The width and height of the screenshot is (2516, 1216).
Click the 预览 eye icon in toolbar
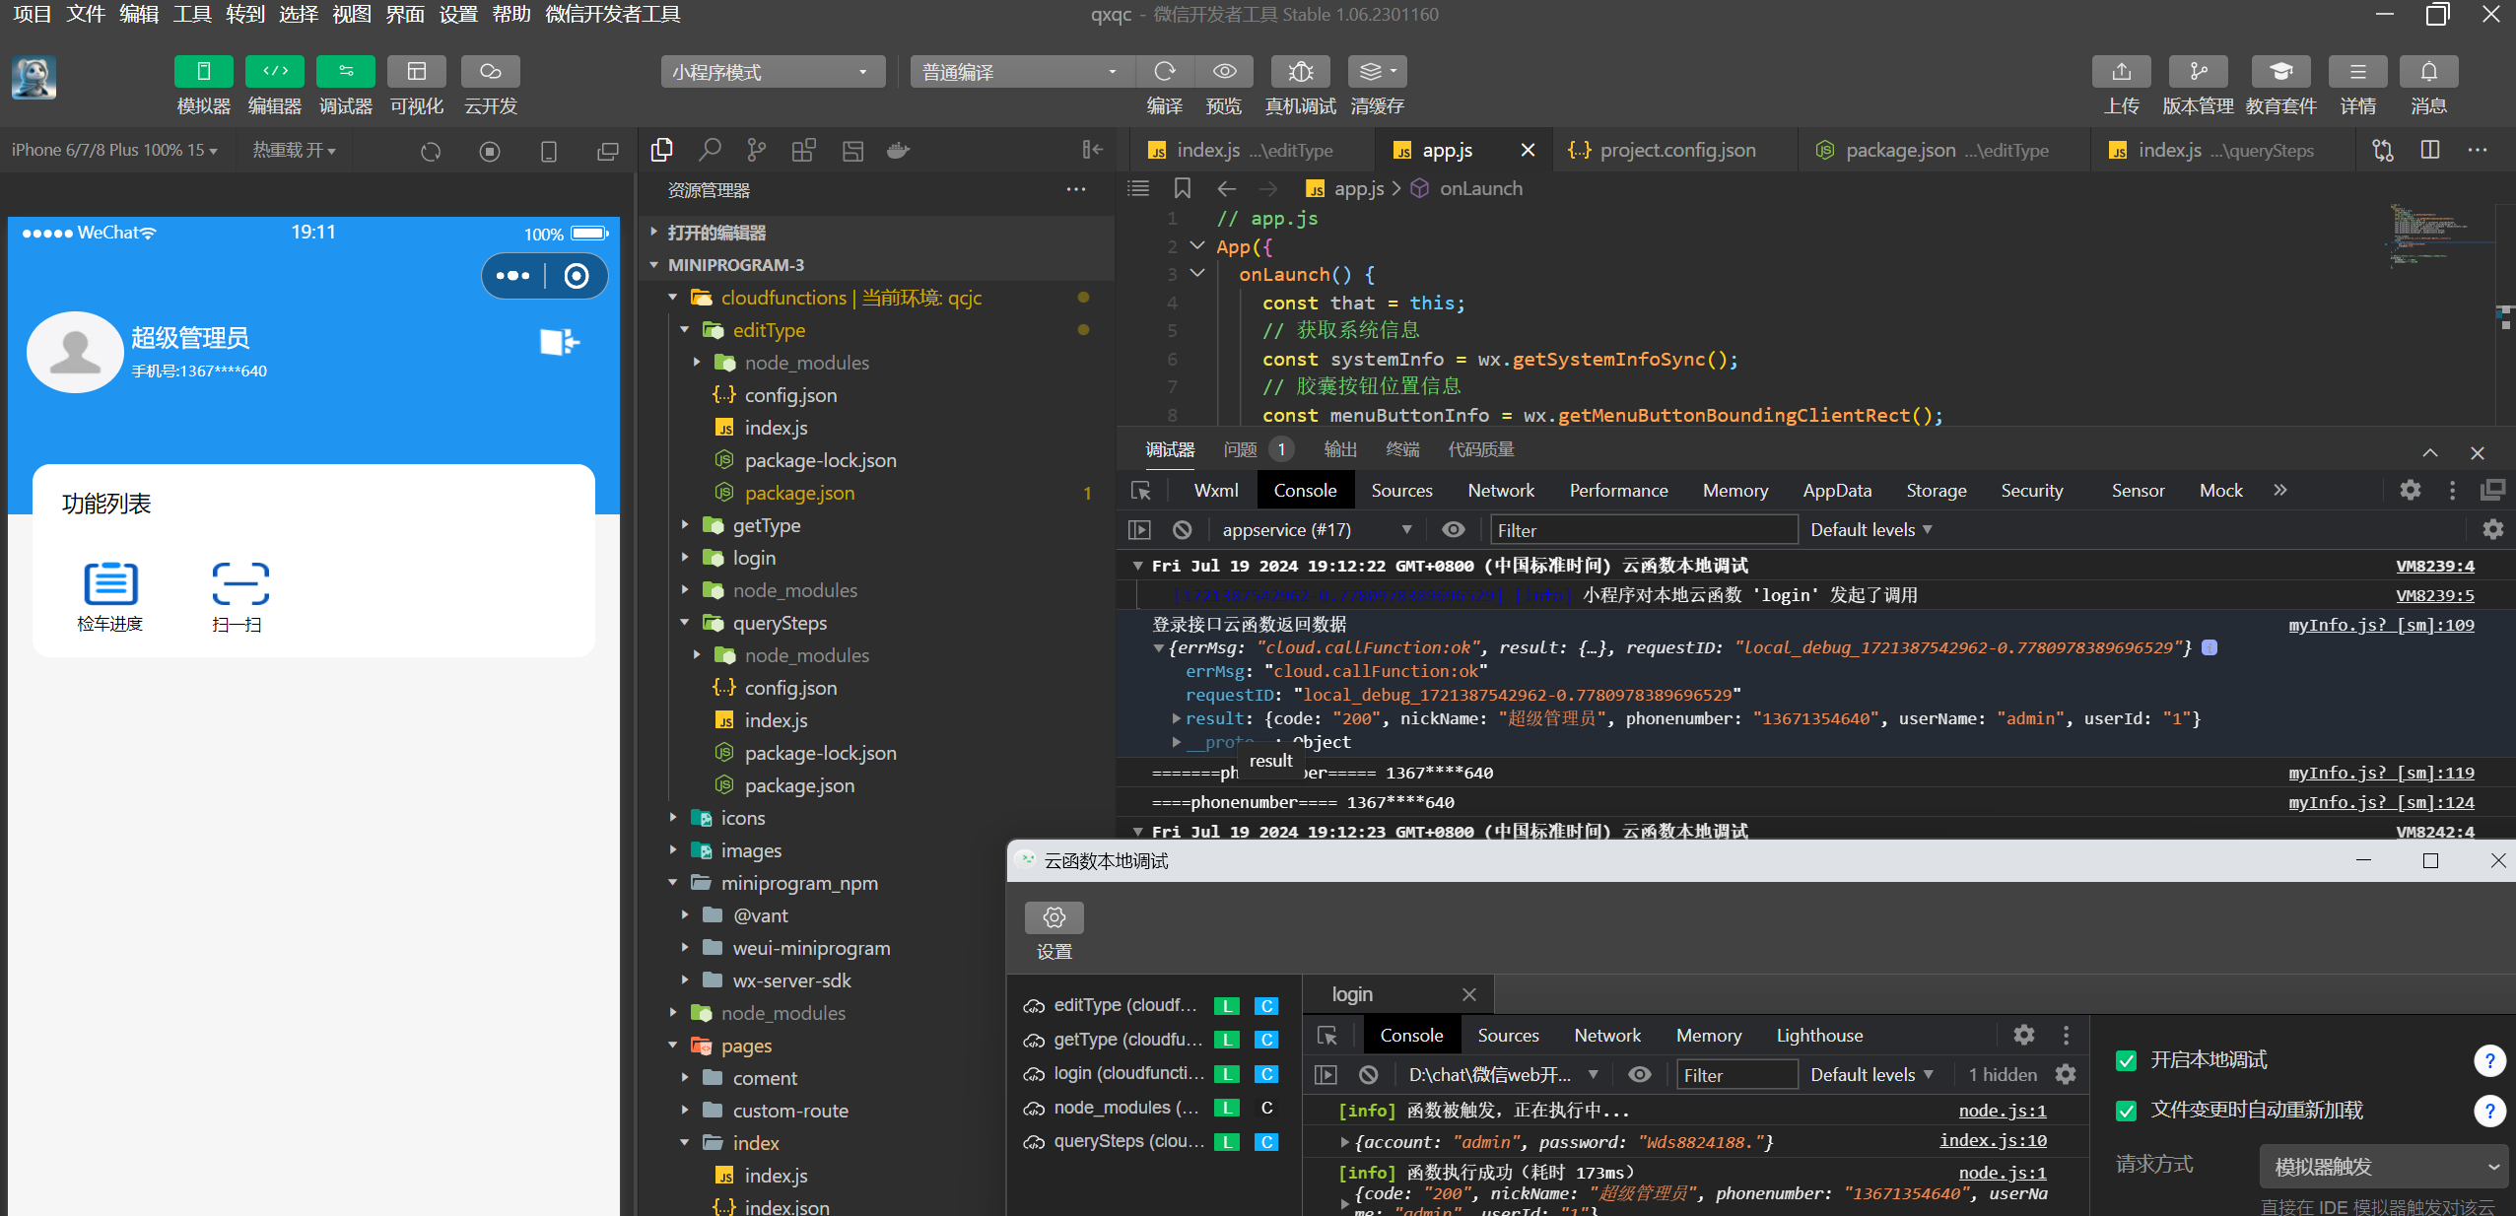(1224, 72)
